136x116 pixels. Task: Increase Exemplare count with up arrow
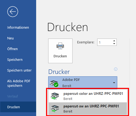[x=114, y=41]
